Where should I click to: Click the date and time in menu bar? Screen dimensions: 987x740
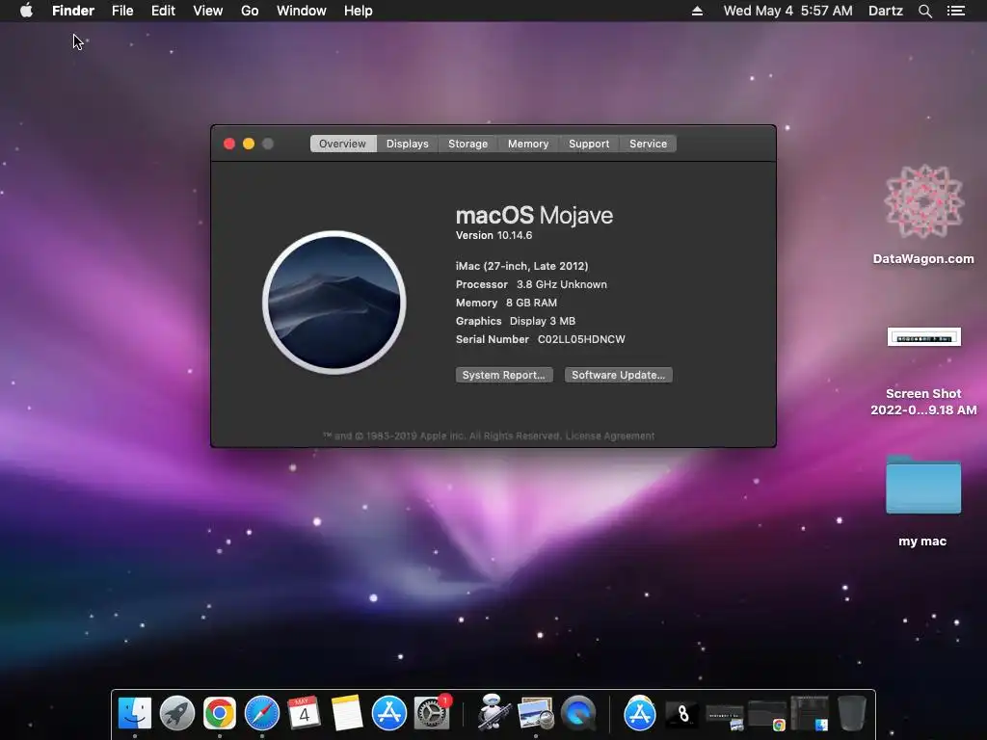pos(788,11)
